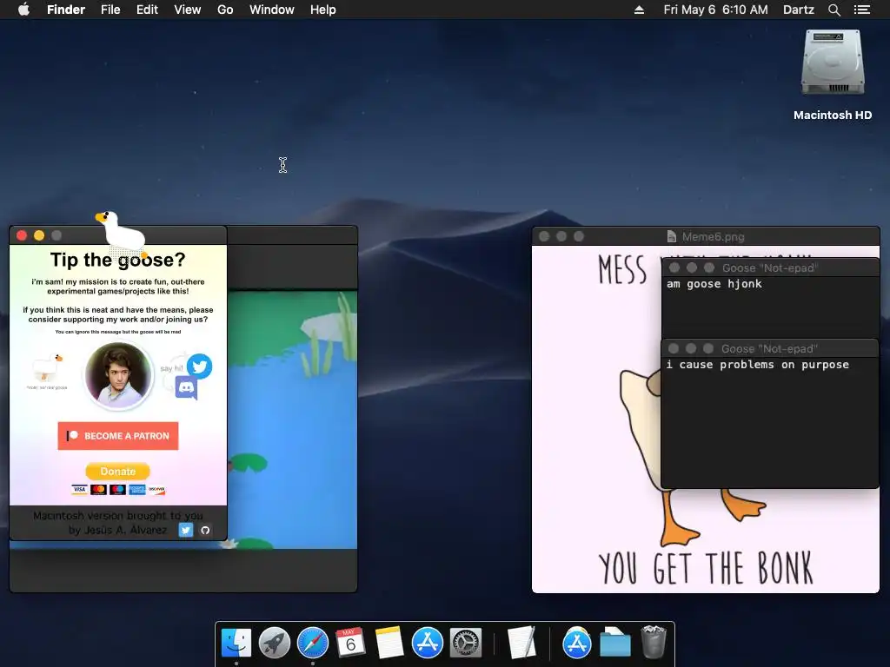Open Launchpad rocket in the Dock

point(275,644)
